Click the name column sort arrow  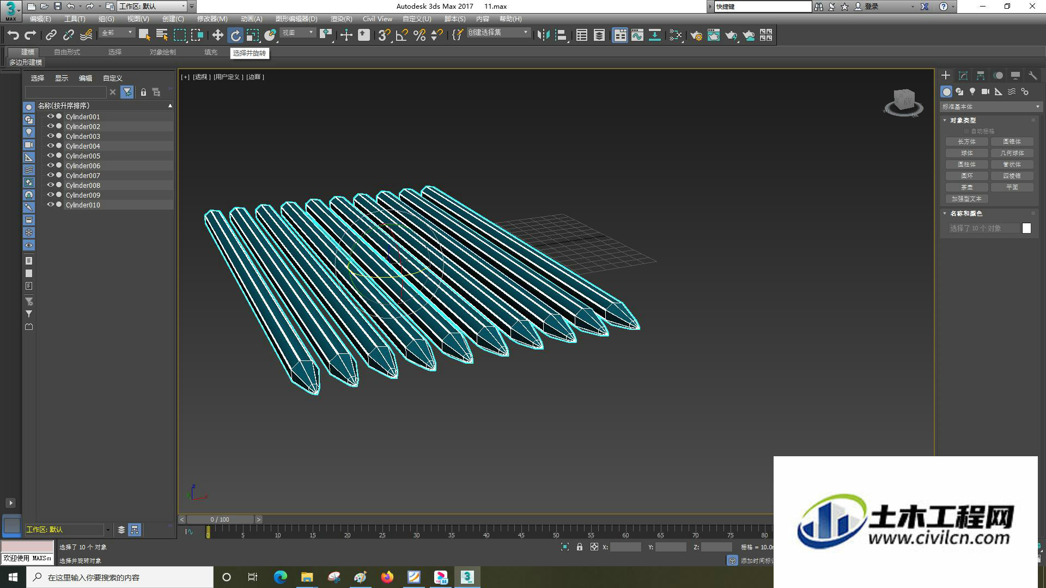click(170, 106)
